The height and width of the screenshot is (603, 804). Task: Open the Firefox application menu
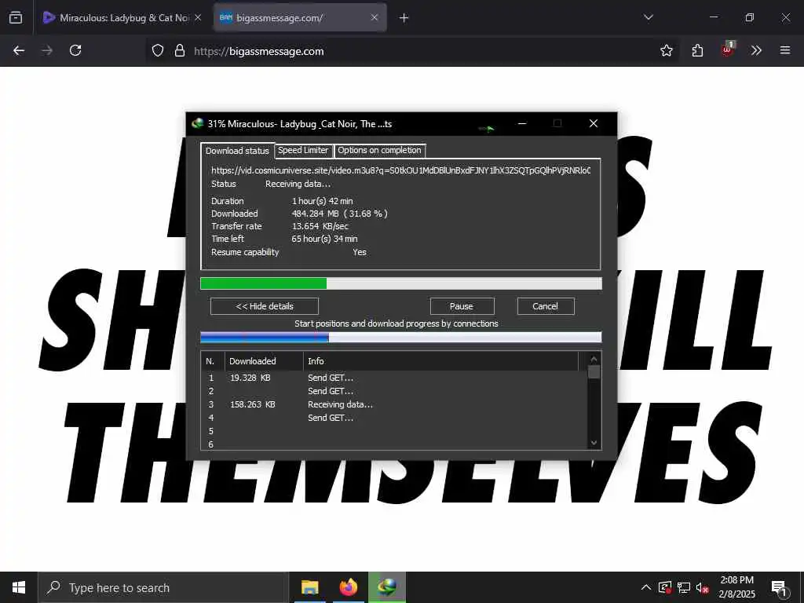point(785,50)
